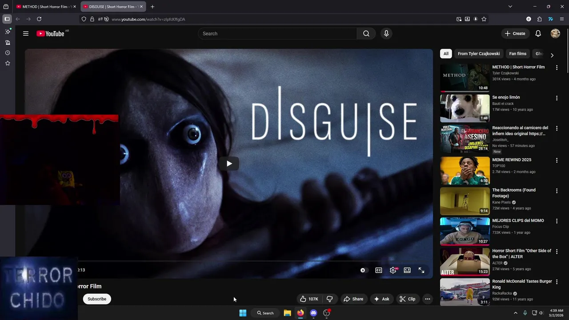Open more actions ellipsis below video
Screen dimensions: 569x320
428,299
